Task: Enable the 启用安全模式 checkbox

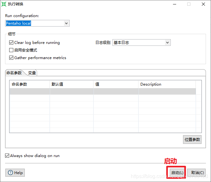Action: click(x=11, y=50)
